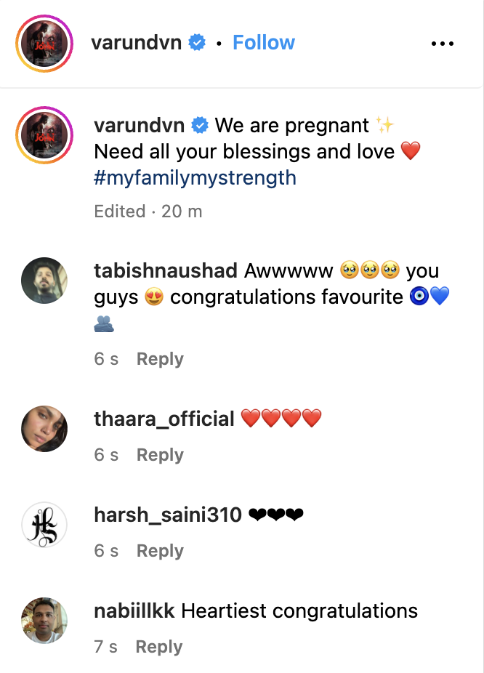Open thaara_official's profile picture
Viewport: 484px width, 673px height.
(x=44, y=428)
